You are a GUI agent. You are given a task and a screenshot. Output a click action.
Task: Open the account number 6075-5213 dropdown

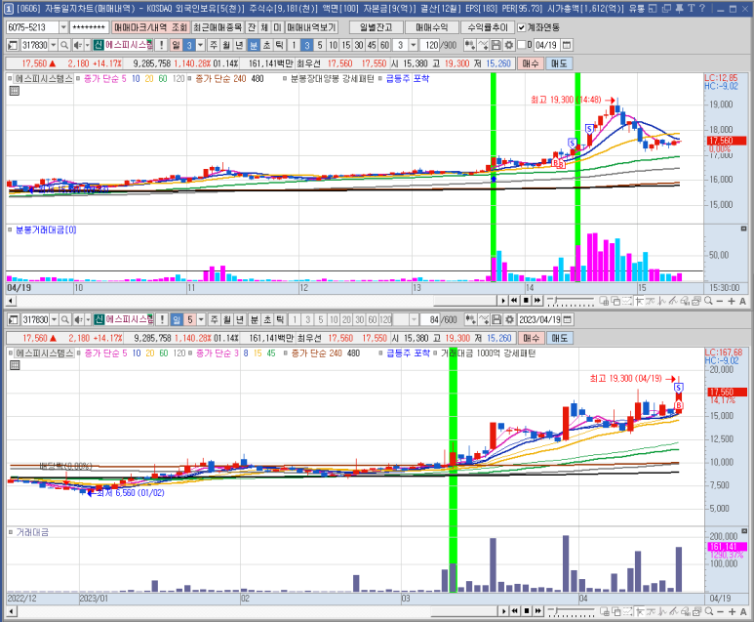(x=63, y=27)
